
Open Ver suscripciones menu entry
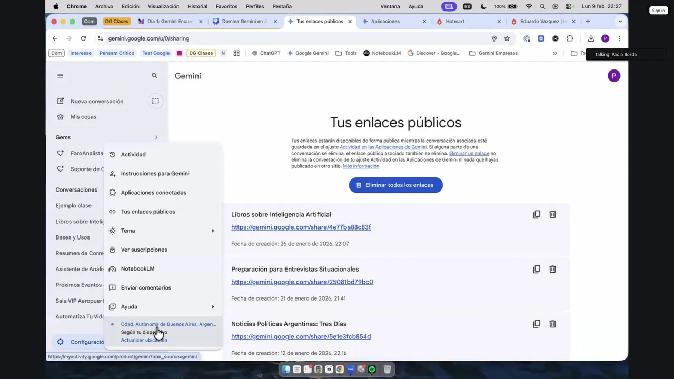click(x=162, y=250)
